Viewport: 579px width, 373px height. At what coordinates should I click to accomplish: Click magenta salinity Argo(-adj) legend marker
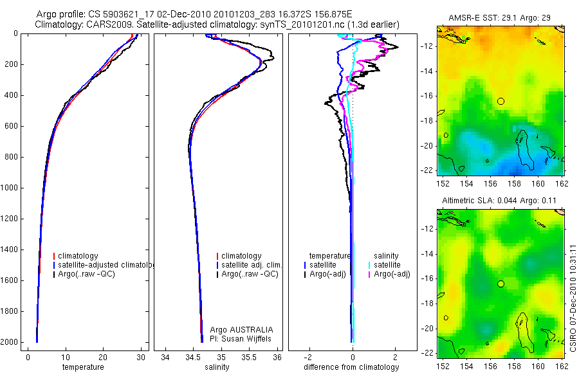tap(369, 274)
